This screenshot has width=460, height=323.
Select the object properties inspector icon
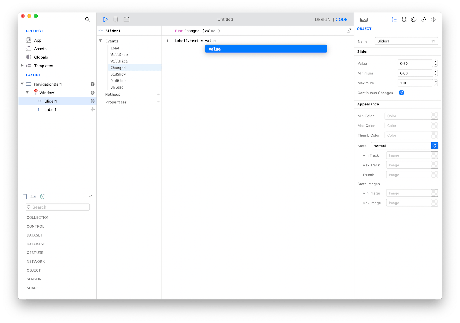(x=394, y=20)
